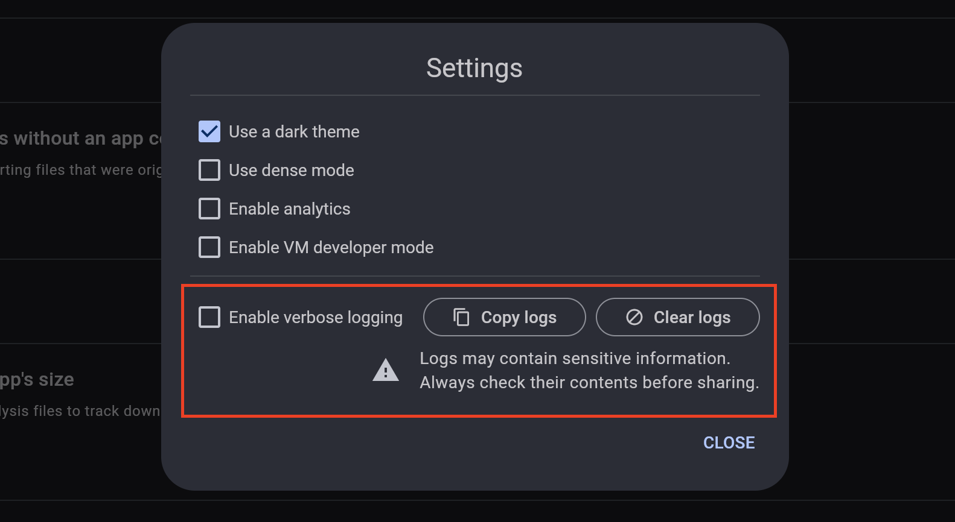Click the Use dense mode label text
The width and height of the screenshot is (955, 522).
coord(292,170)
